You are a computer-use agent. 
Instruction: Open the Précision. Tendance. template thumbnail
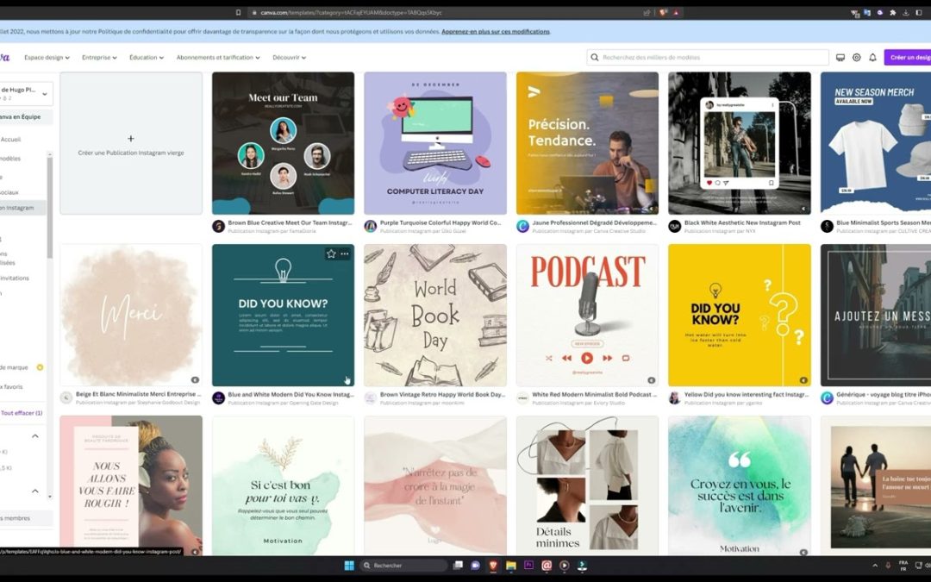point(587,143)
